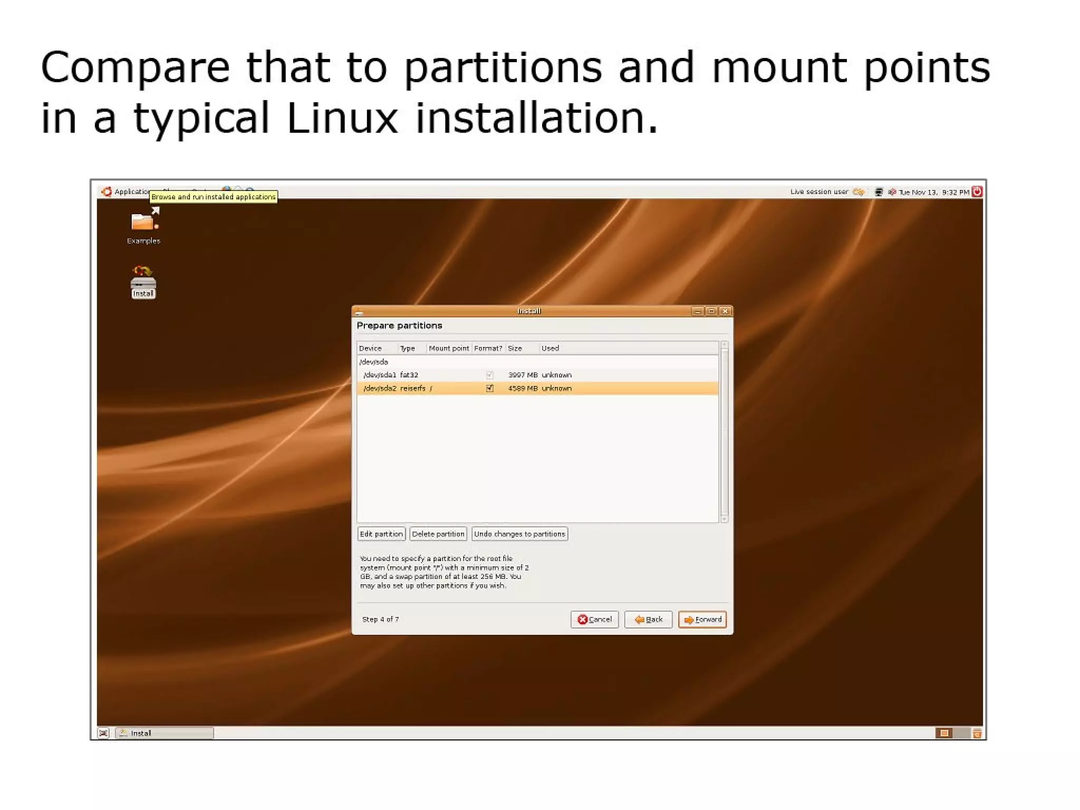Toggle Format checkbox for /dev/sda1

489,375
